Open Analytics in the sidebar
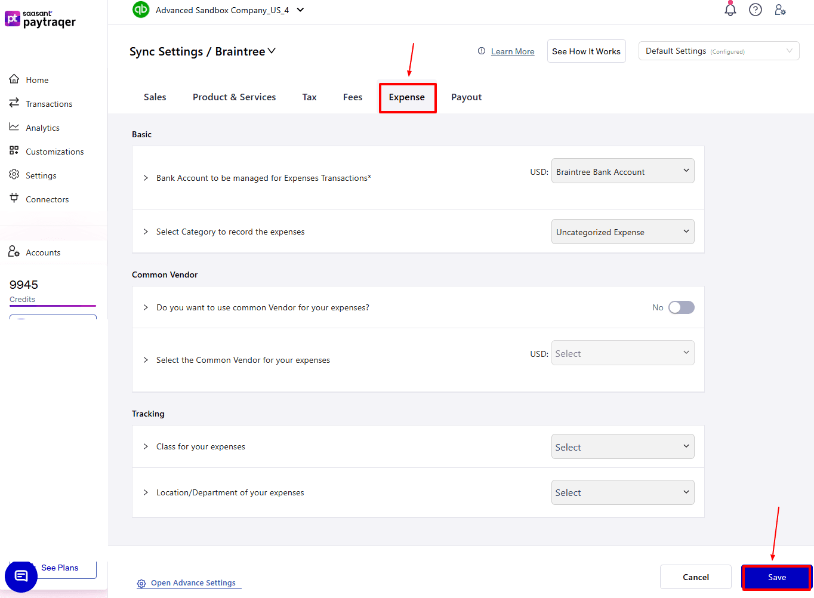This screenshot has height=598, width=814. [x=42, y=128]
